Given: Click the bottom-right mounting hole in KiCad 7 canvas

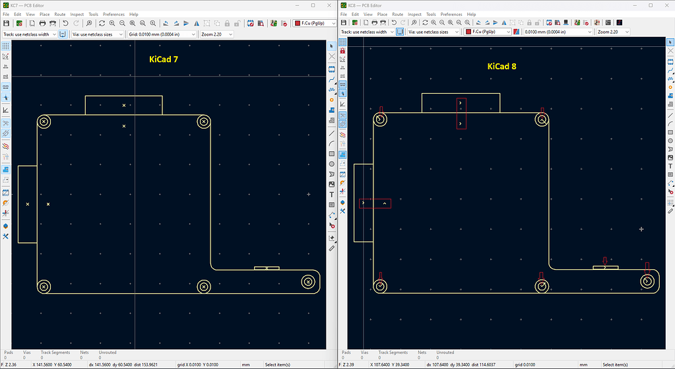Looking at the screenshot, I should [x=307, y=282].
